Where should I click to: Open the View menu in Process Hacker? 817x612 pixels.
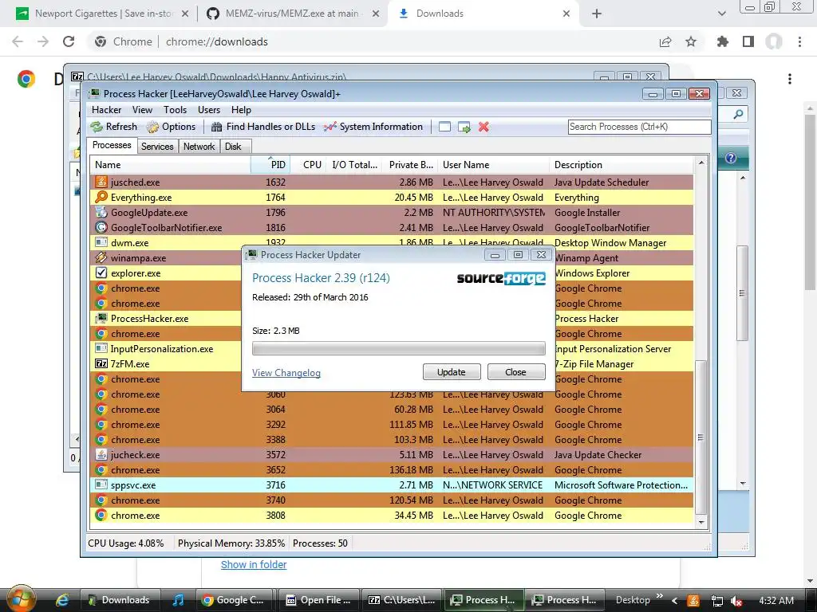tap(142, 110)
